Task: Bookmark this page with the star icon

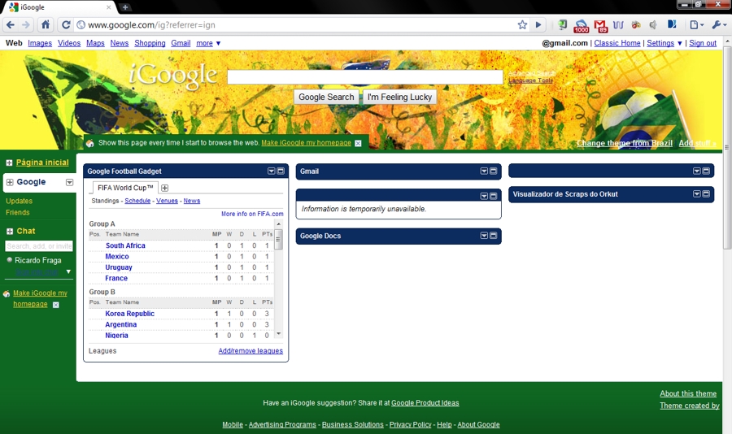Action: 522,25
